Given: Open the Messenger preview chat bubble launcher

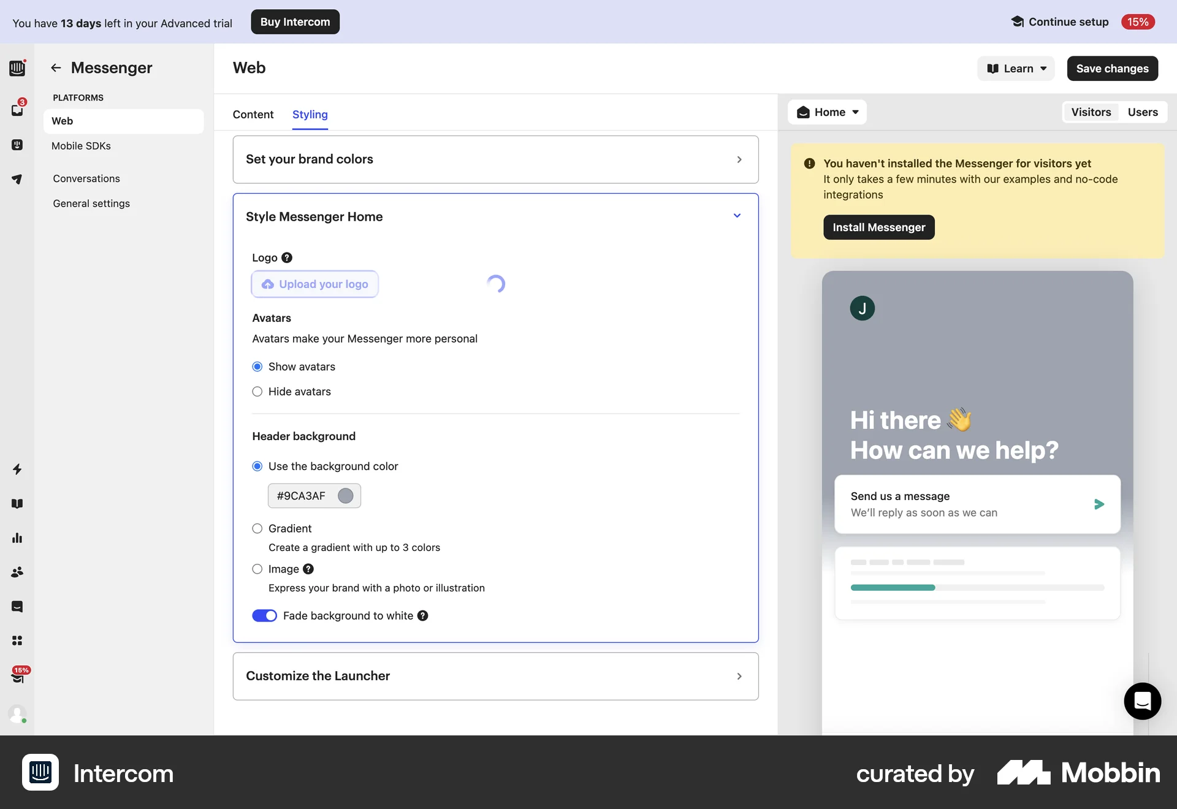Looking at the screenshot, I should coord(1141,701).
